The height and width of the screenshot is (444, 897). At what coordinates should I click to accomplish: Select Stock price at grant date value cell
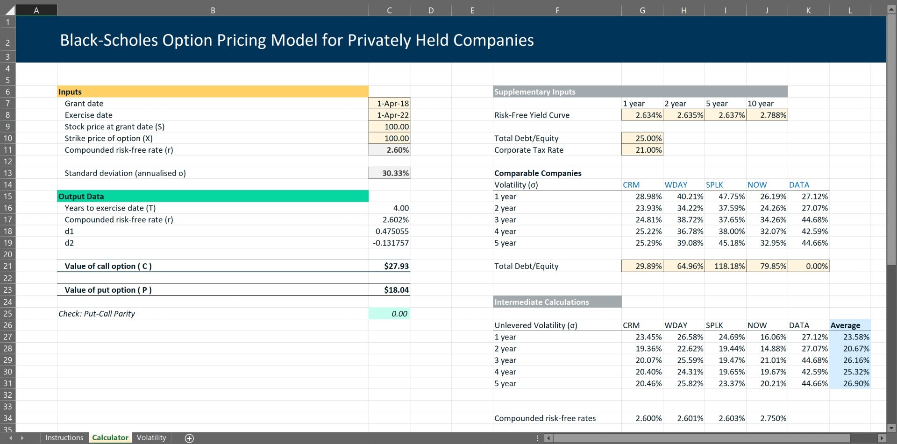(389, 127)
